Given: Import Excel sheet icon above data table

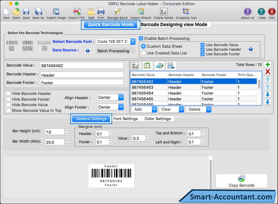Looking at the screenshot, I should pos(147,66).
